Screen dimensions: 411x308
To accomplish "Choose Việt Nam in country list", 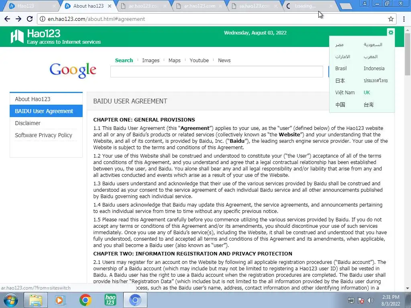I will click(345, 93).
